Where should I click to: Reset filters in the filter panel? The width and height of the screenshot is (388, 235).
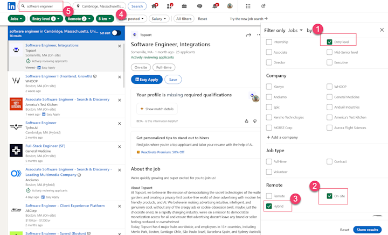344,230
